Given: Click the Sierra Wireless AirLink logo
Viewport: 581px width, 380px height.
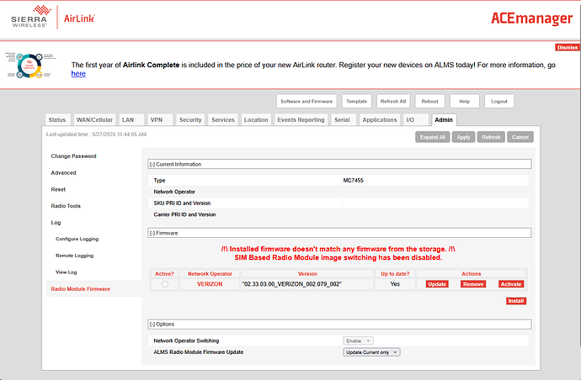Looking at the screenshot, I should point(53,17).
